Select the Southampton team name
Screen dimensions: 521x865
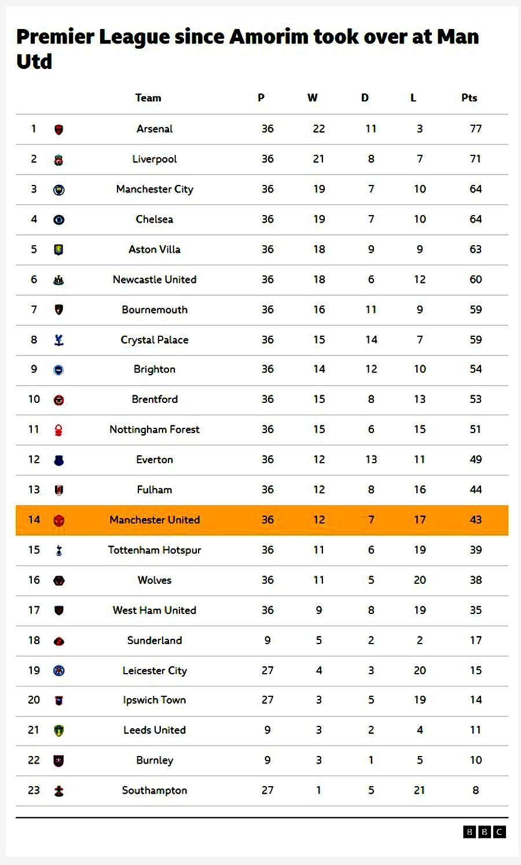pos(155,790)
